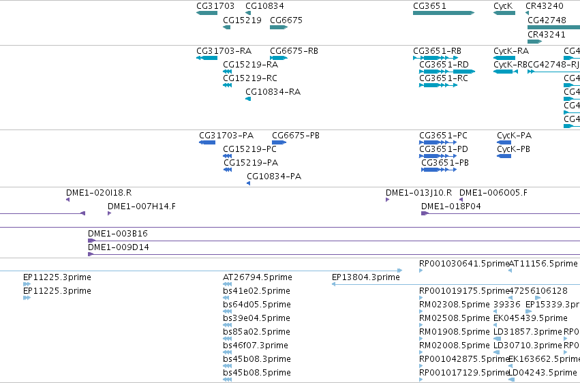This screenshot has height=383, width=580.
Task: Click transcript CG10834-RA
Action: pyautogui.click(x=273, y=92)
